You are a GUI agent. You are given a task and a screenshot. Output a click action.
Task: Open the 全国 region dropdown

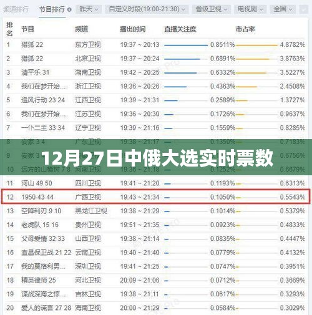click(283, 9)
